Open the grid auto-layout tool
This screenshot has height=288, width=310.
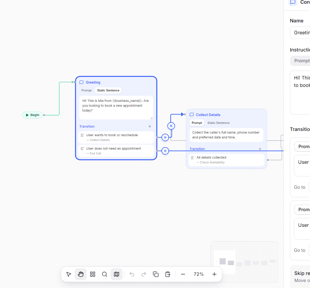click(x=93, y=274)
